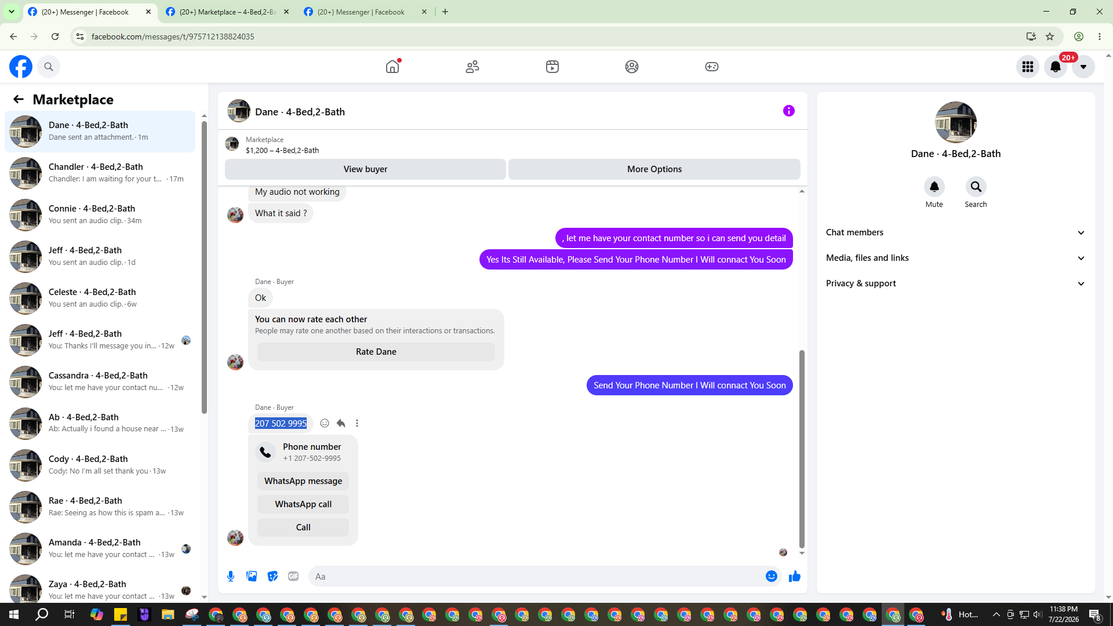This screenshot has height=626, width=1113.
Task: React to the phone number message
Action: [x=325, y=423]
